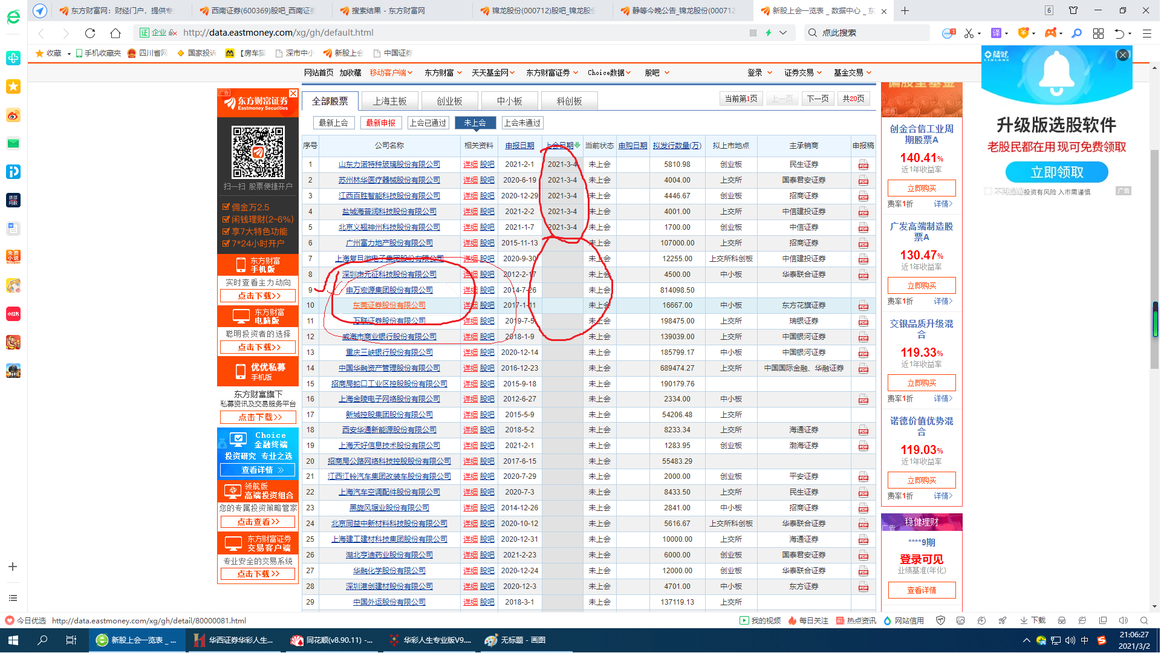Switch to the 创业板 tab
This screenshot has height=653, width=1161.
coord(449,101)
